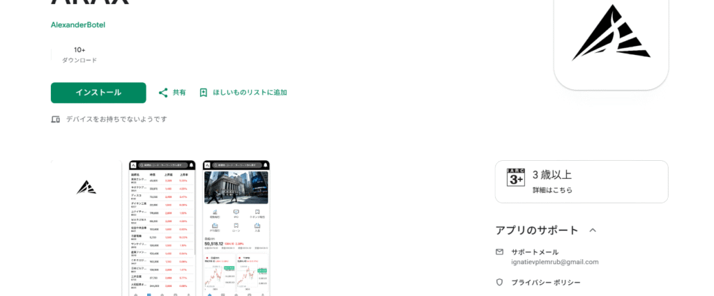This screenshot has height=296, width=714.
Task: Open the first screenshot with the ARAX logo
Action: click(x=86, y=228)
